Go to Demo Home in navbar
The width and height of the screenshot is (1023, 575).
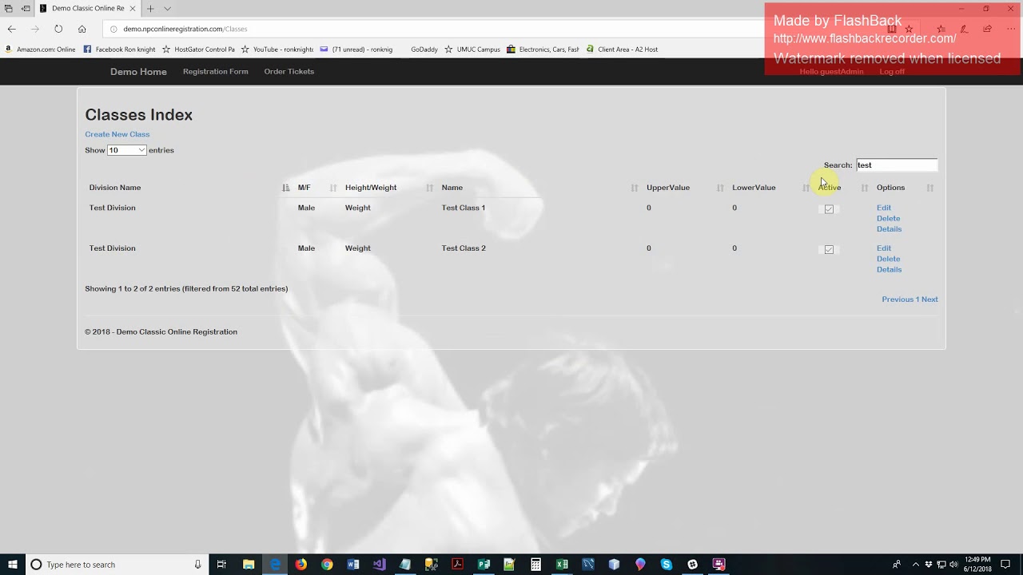(x=138, y=72)
